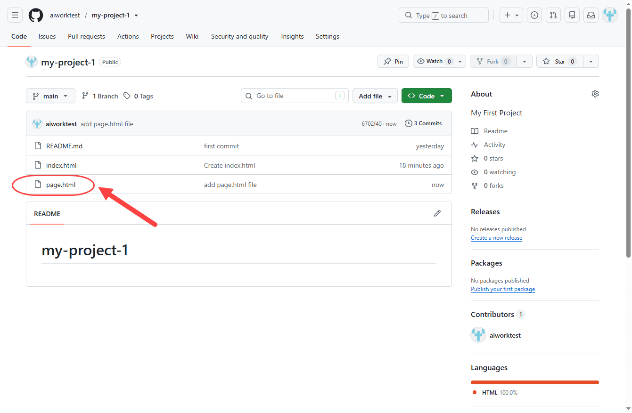The image size is (632, 413).
Task: Switch to the Code tab
Action: 19,36
